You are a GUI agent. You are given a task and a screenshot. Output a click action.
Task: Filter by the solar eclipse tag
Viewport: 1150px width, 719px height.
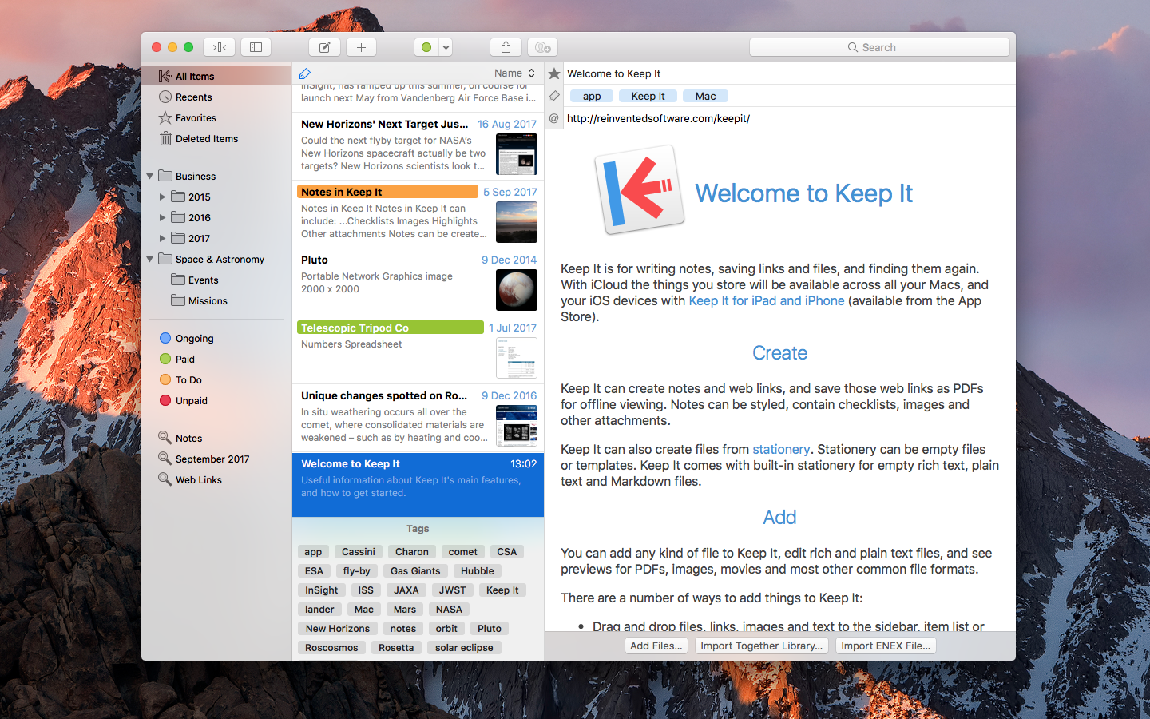(x=464, y=648)
